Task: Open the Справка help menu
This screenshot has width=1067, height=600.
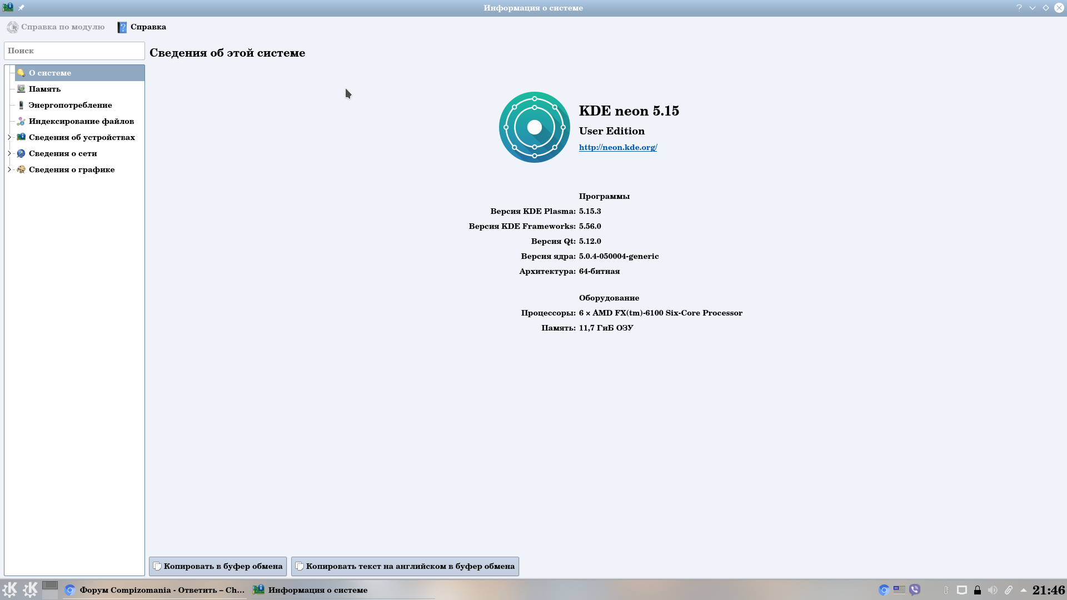Action: point(142,27)
